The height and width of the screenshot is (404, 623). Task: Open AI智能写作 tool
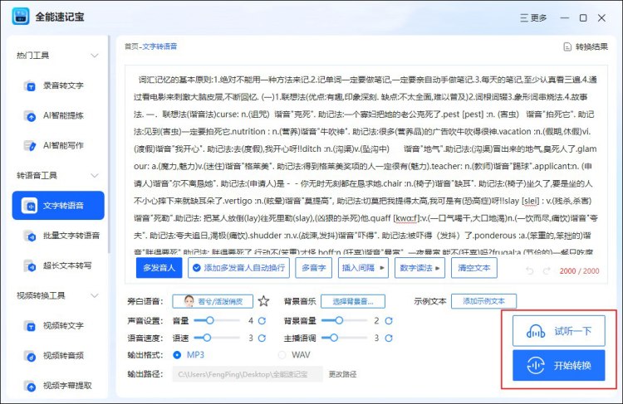(58, 145)
